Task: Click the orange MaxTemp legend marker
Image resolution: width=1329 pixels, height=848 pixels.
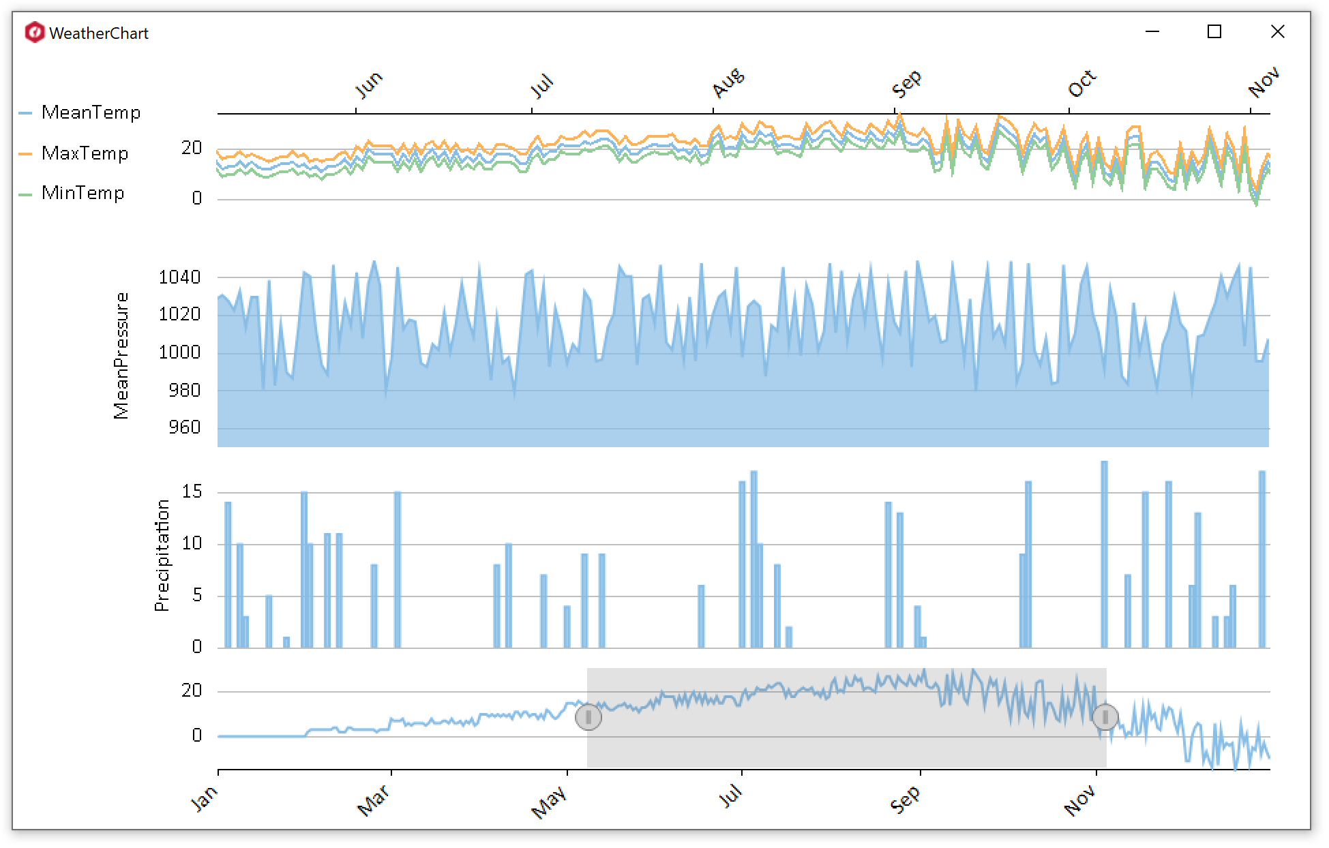Action: pos(26,154)
